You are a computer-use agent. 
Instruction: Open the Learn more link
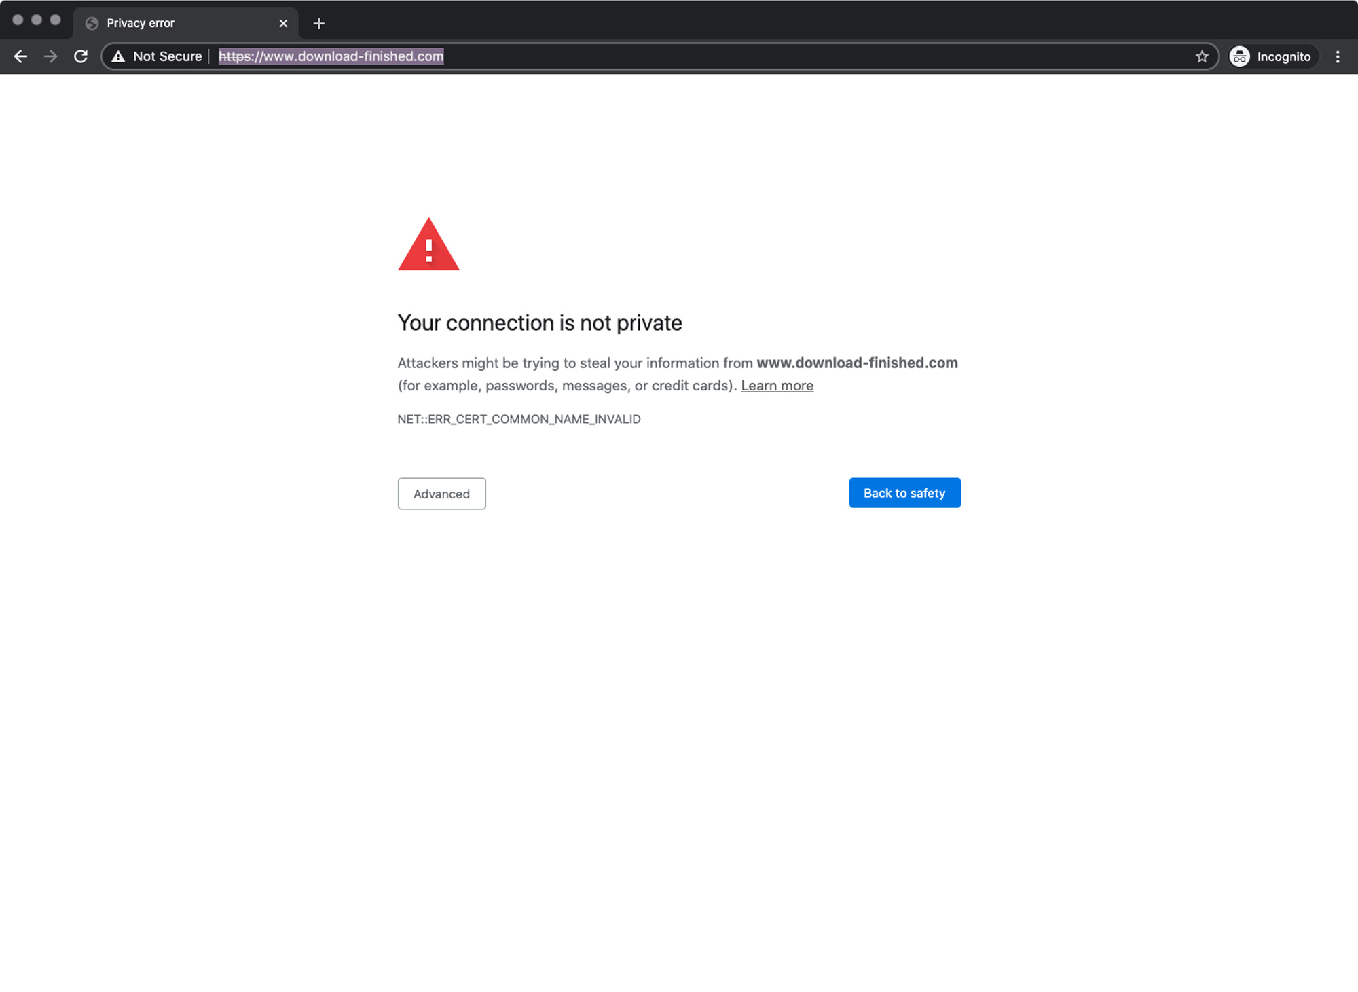[x=777, y=386]
